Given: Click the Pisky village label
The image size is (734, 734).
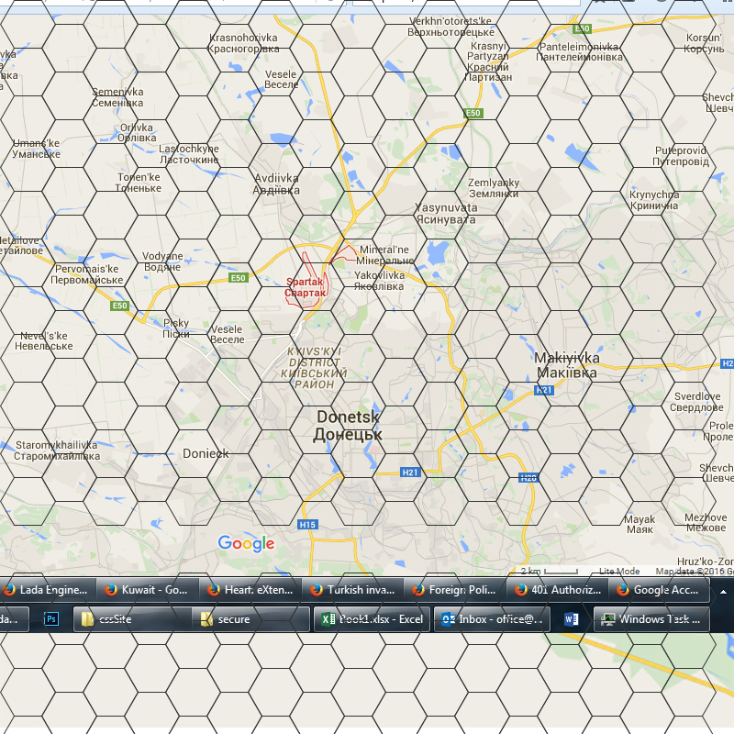Looking at the screenshot, I should pos(176,328).
